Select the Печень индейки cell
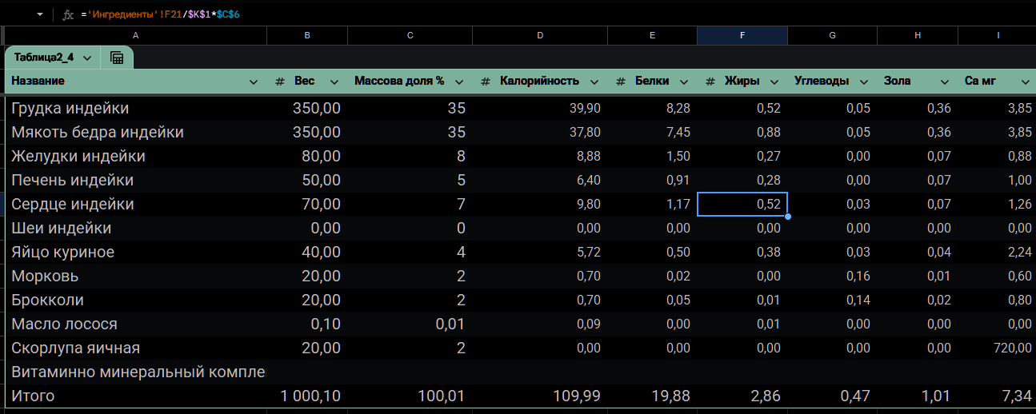 pyautogui.click(x=135, y=180)
